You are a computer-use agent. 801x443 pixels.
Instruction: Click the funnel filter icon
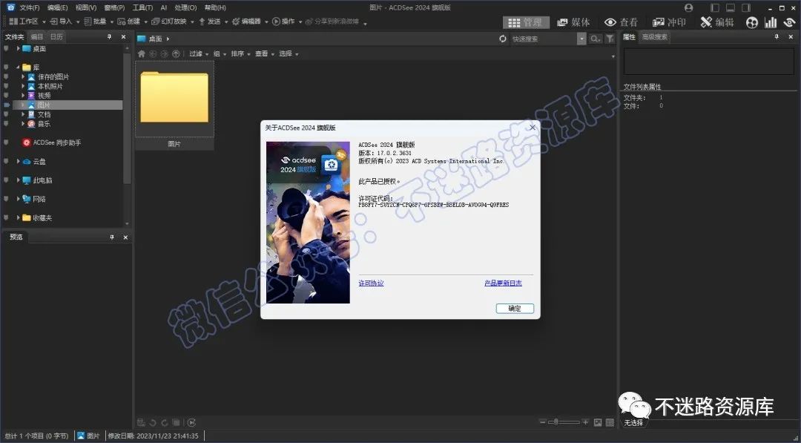(610, 39)
